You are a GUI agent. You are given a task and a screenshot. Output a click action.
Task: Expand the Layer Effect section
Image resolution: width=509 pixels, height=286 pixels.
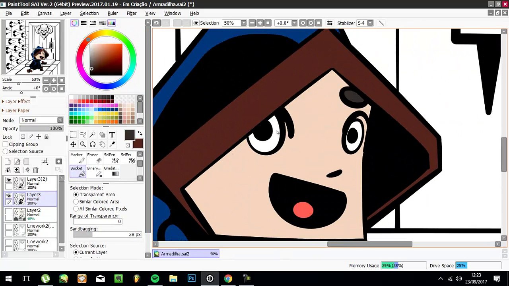click(17, 102)
